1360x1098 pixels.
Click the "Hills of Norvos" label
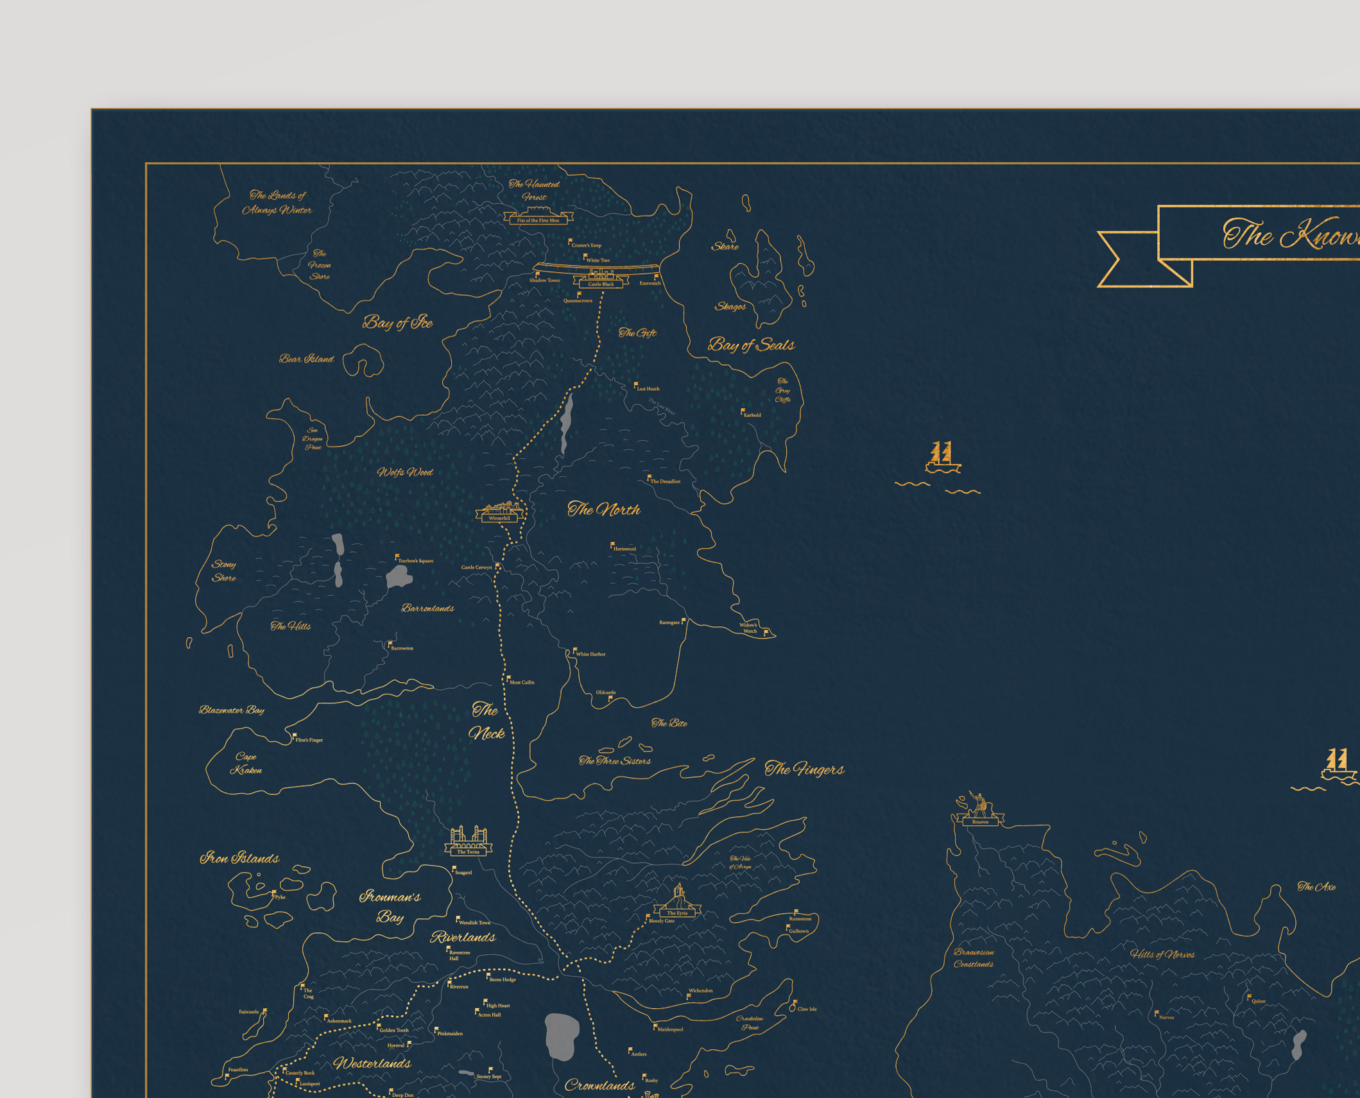(x=1162, y=954)
